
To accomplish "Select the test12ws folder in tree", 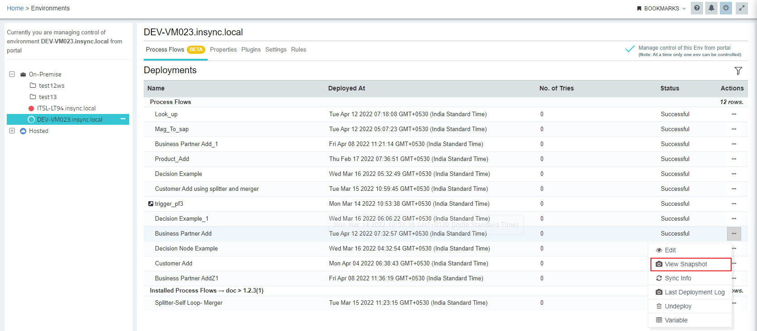I will [x=51, y=85].
